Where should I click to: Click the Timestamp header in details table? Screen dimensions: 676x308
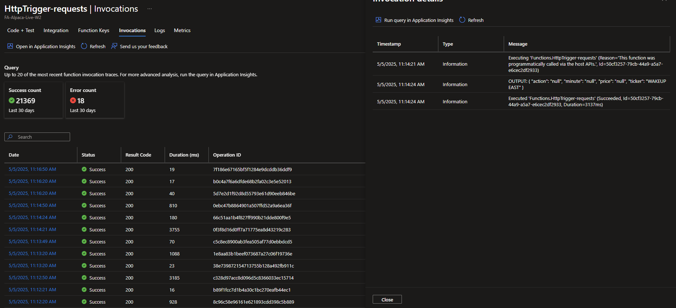pos(389,44)
